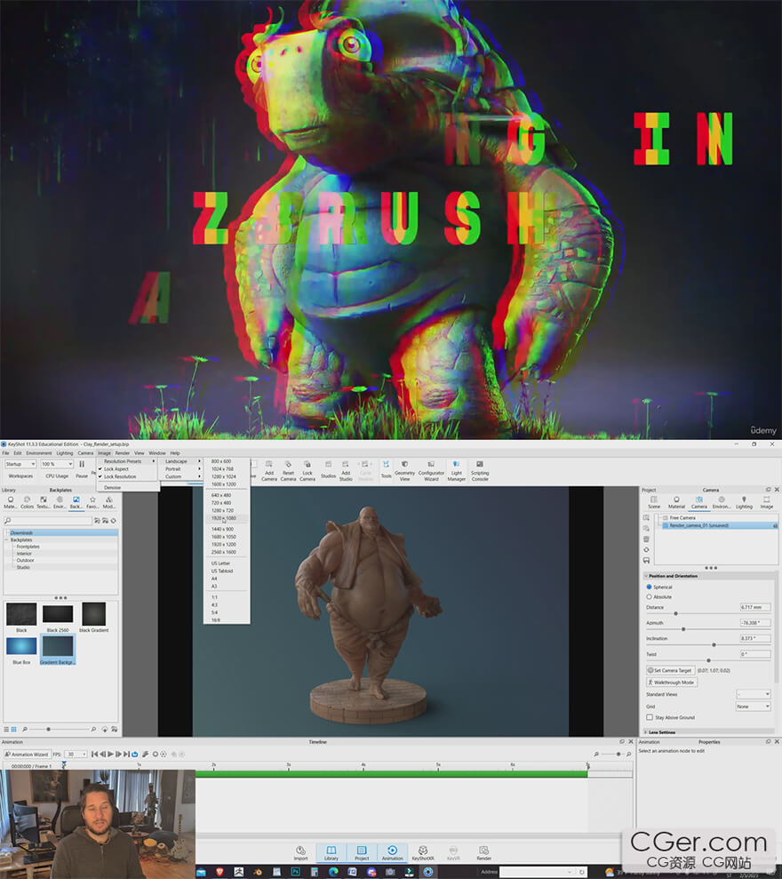The width and height of the screenshot is (782, 879).
Task: Open the Animation Wizard
Action: pos(27,754)
